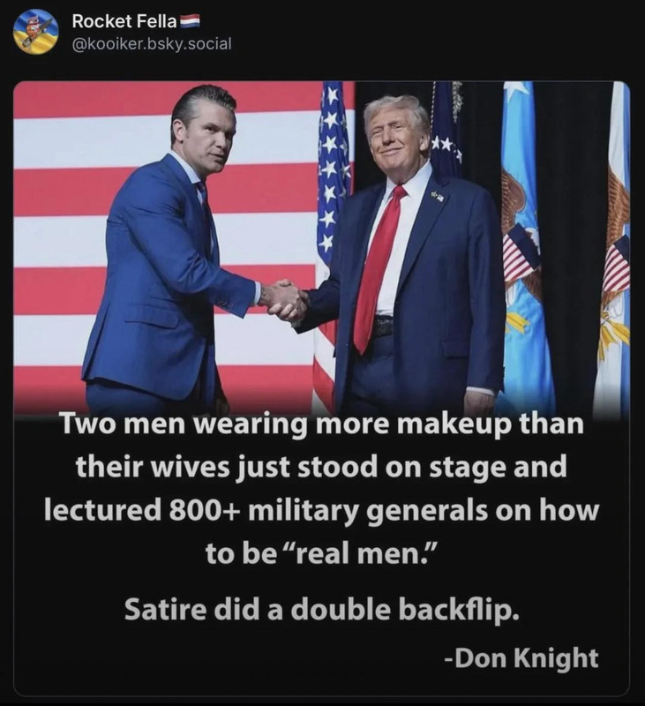Image resolution: width=645 pixels, height=706 pixels.
Task: Open the Rocket Fella profile avatar
Action: 36,32
